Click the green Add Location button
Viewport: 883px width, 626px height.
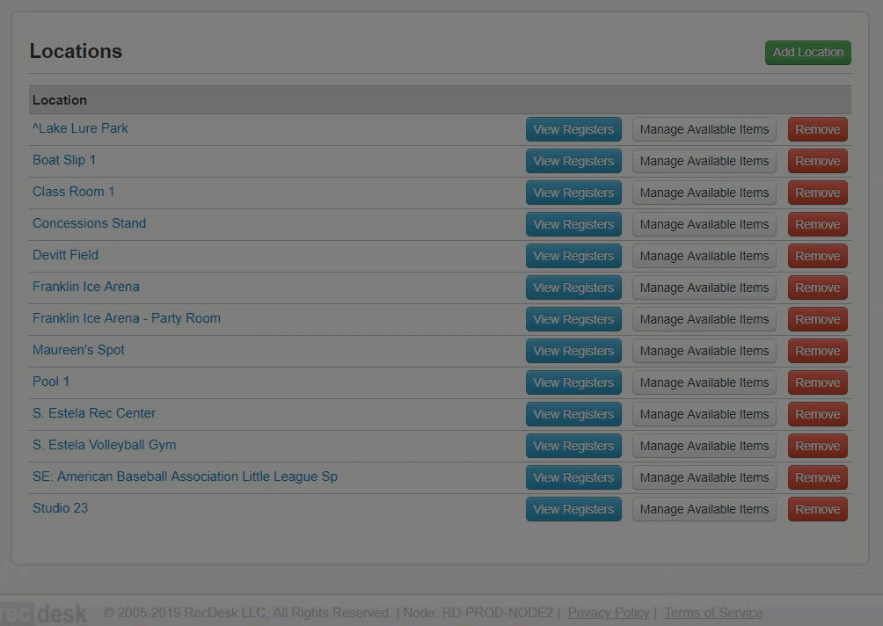coord(807,53)
